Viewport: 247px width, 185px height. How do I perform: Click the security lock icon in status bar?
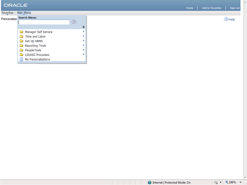[x=216, y=182]
